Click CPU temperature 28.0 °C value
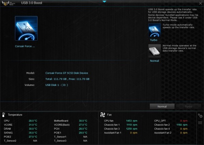The height and width of the screenshot is (145, 204). pyautogui.click(x=33, y=121)
